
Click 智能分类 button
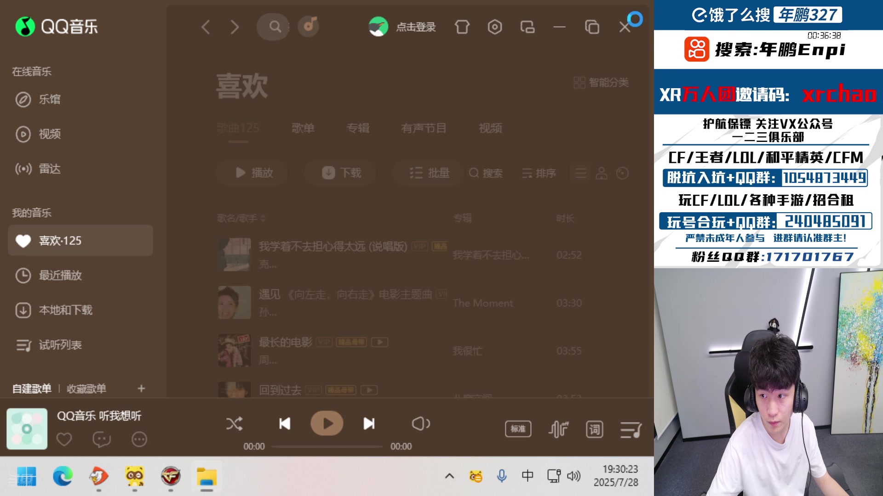point(601,83)
